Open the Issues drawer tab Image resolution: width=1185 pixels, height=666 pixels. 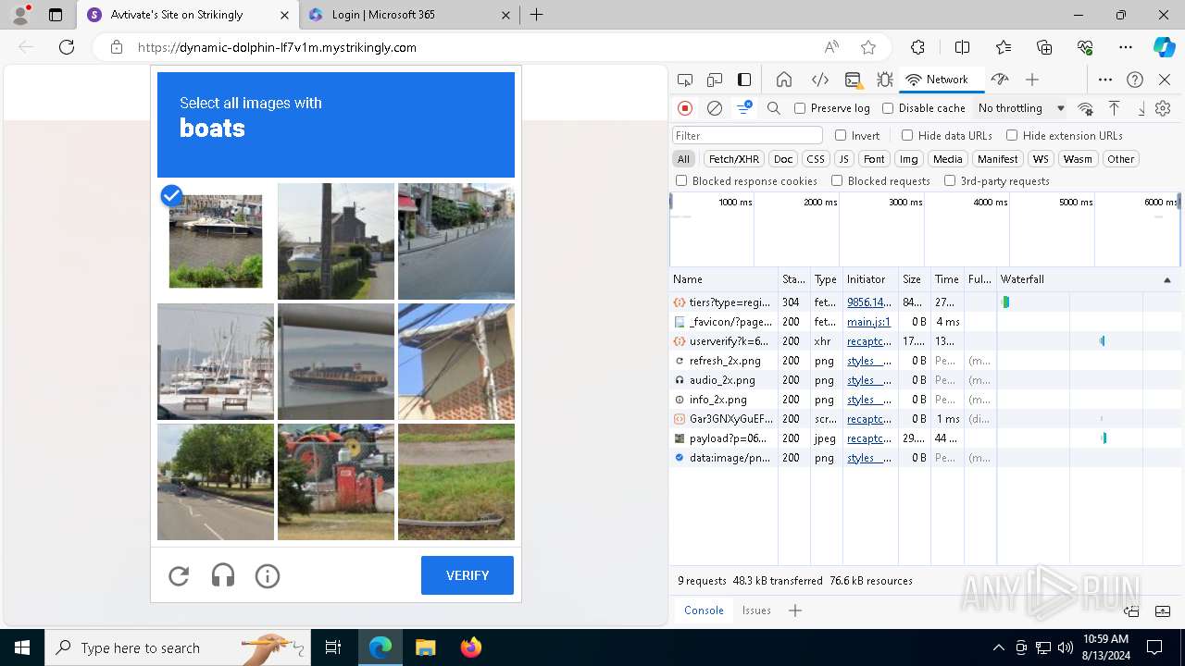[x=756, y=610]
